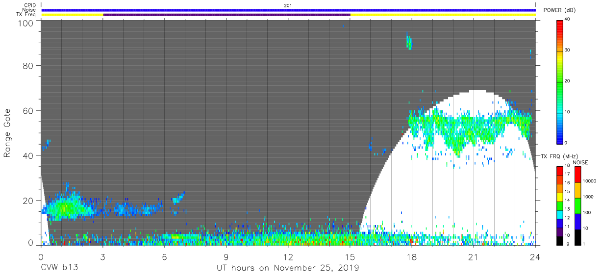The width and height of the screenshot is (602, 278).
Task: Click the yellow cell in the TX FRQ legend
Action: [x=560, y=197]
